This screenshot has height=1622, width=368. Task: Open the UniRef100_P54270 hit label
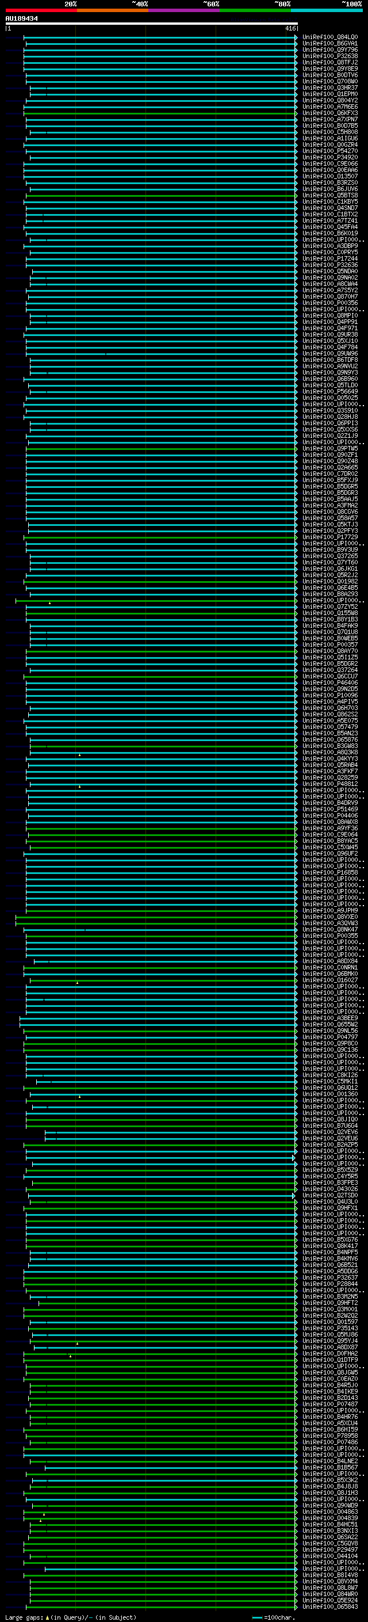click(x=329, y=151)
